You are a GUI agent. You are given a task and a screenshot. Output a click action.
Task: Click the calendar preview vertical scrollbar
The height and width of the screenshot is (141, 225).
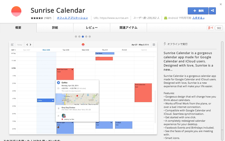pos(155,106)
